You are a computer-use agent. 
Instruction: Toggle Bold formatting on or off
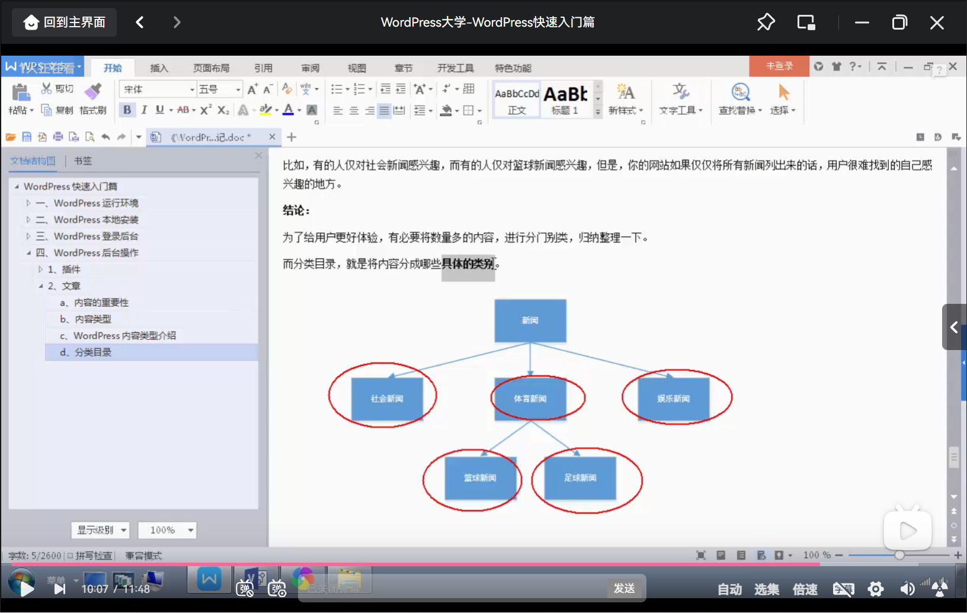(x=127, y=110)
